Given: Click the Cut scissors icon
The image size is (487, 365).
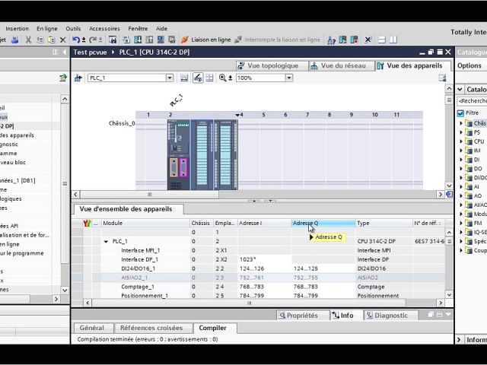Looking at the screenshot, I should pos(28,40).
